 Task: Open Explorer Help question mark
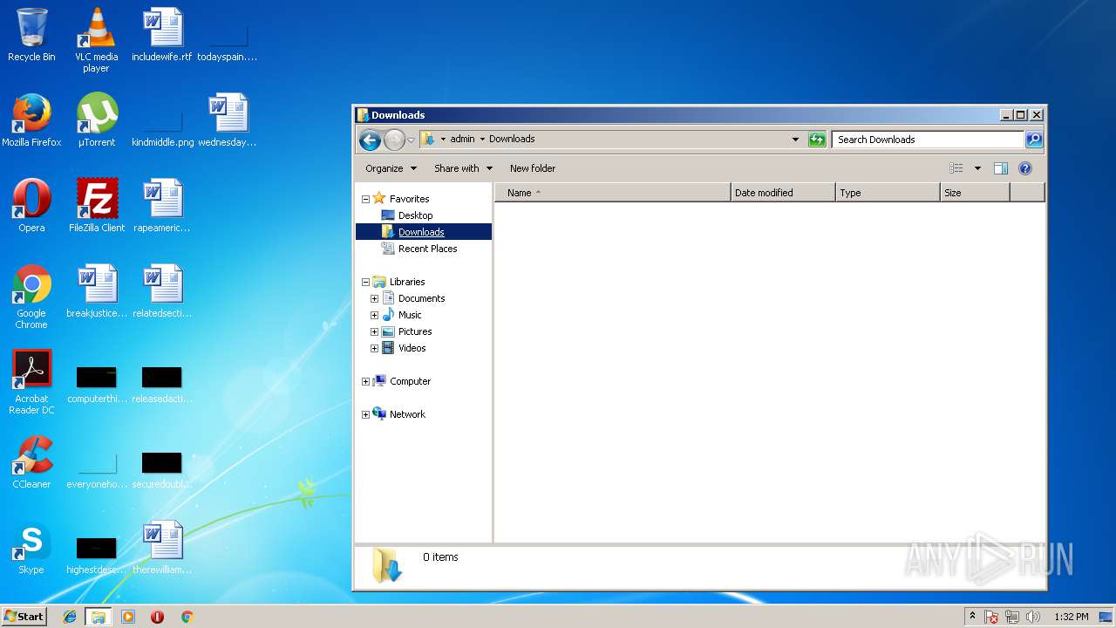(1025, 168)
